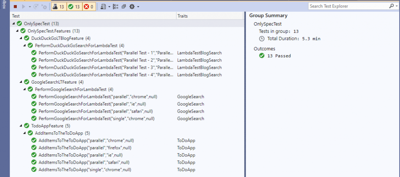Collapse the TodoAppFeature (5) node
Viewport: 400px width, 177px height.
(21, 126)
